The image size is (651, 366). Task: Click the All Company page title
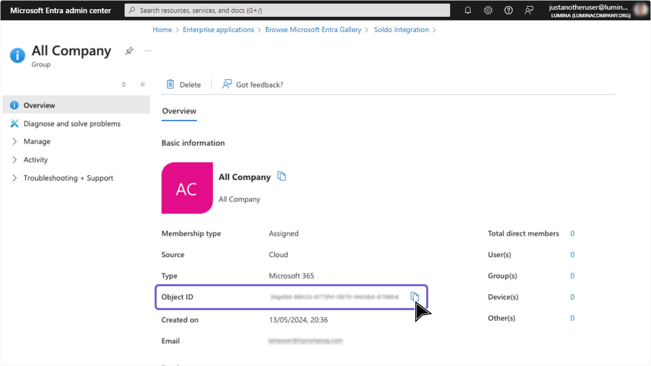(x=71, y=51)
